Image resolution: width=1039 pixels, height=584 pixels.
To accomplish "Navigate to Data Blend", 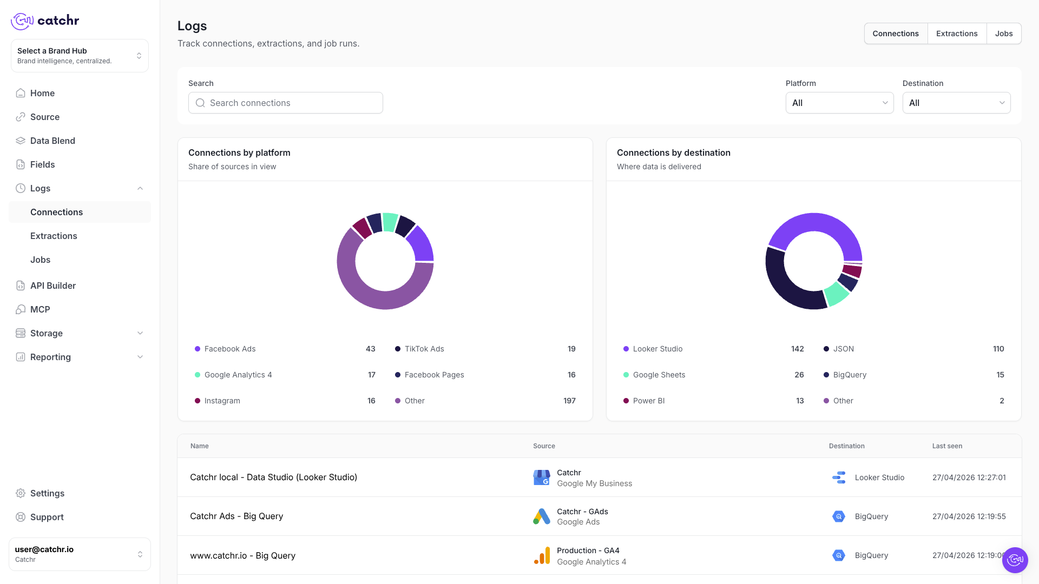I will 80,141.
